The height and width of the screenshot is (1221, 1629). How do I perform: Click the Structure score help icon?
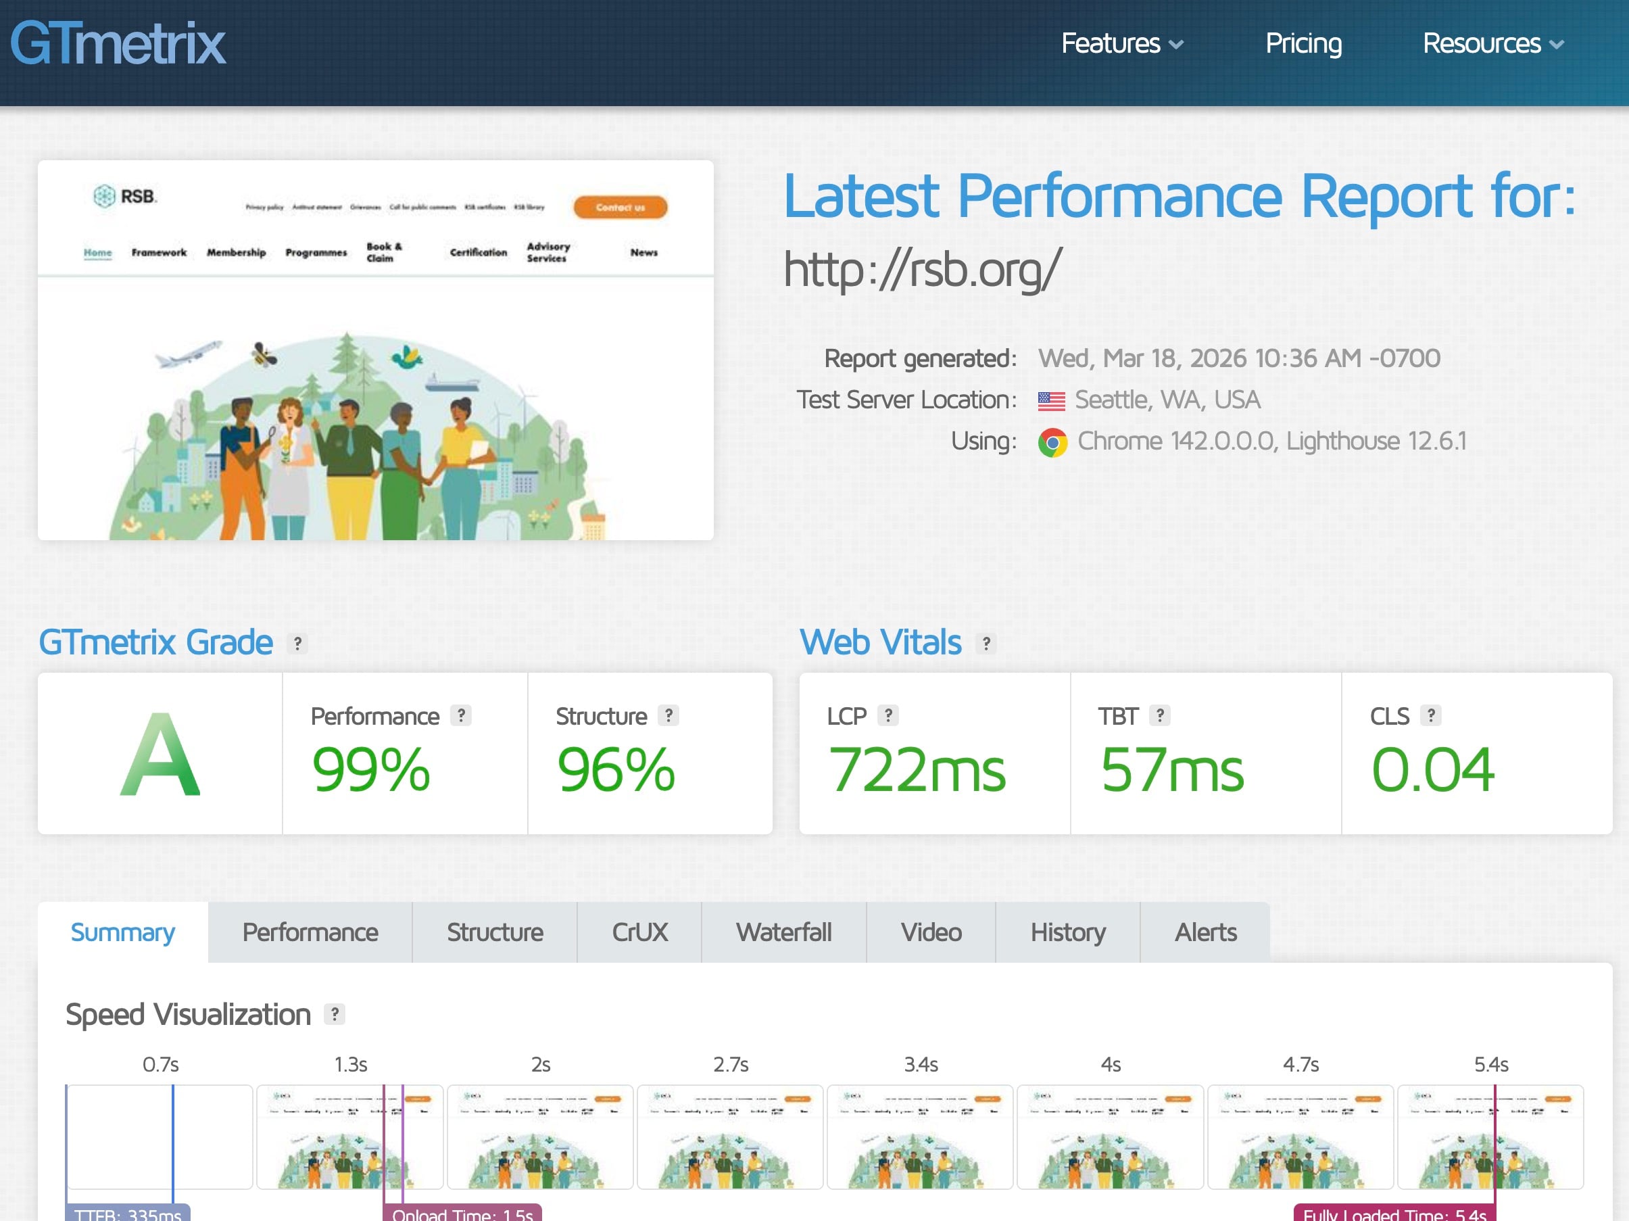668,715
